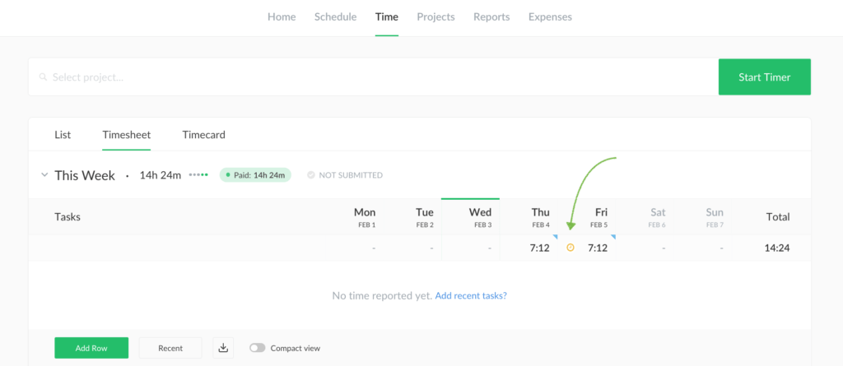Click the download export icon
The height and width of the screenshot is (366, 843).
click(x=223, y=348)
